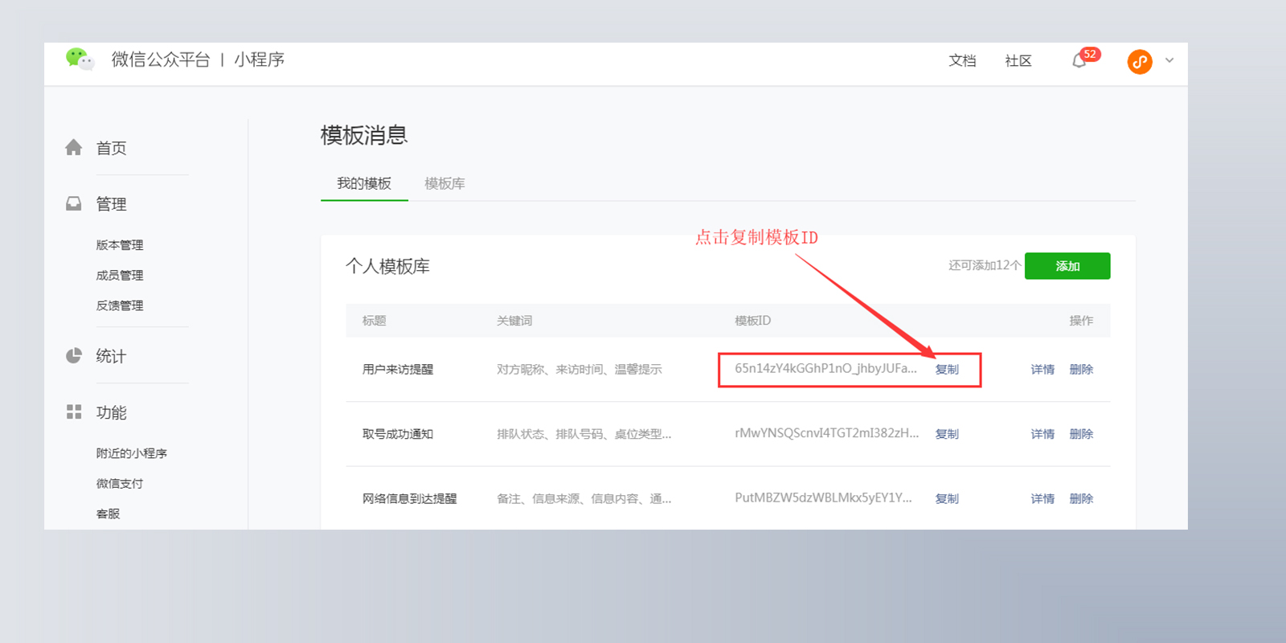
Task: Open 详情 for 用户来访提醒 template
Action: (x=1042, y=370)
